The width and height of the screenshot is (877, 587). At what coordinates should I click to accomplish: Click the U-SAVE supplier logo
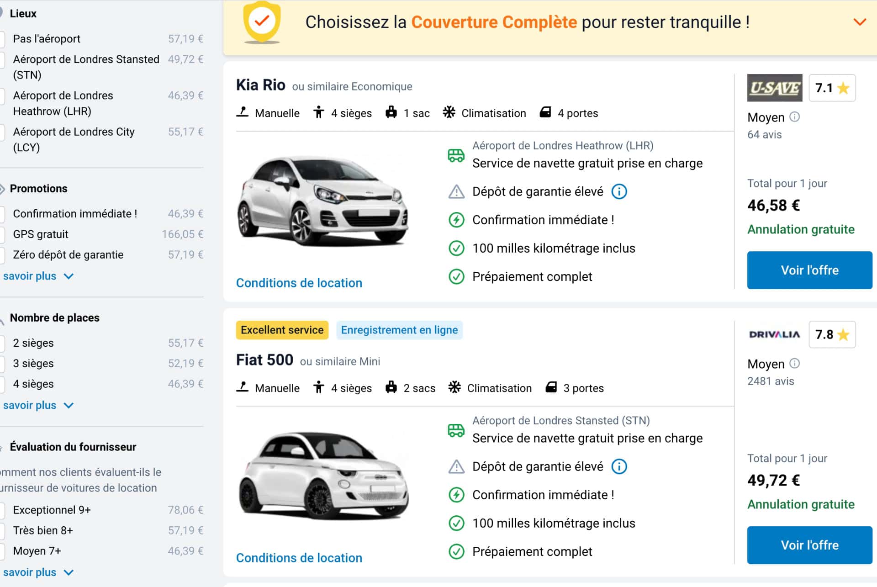pos(775,88)
